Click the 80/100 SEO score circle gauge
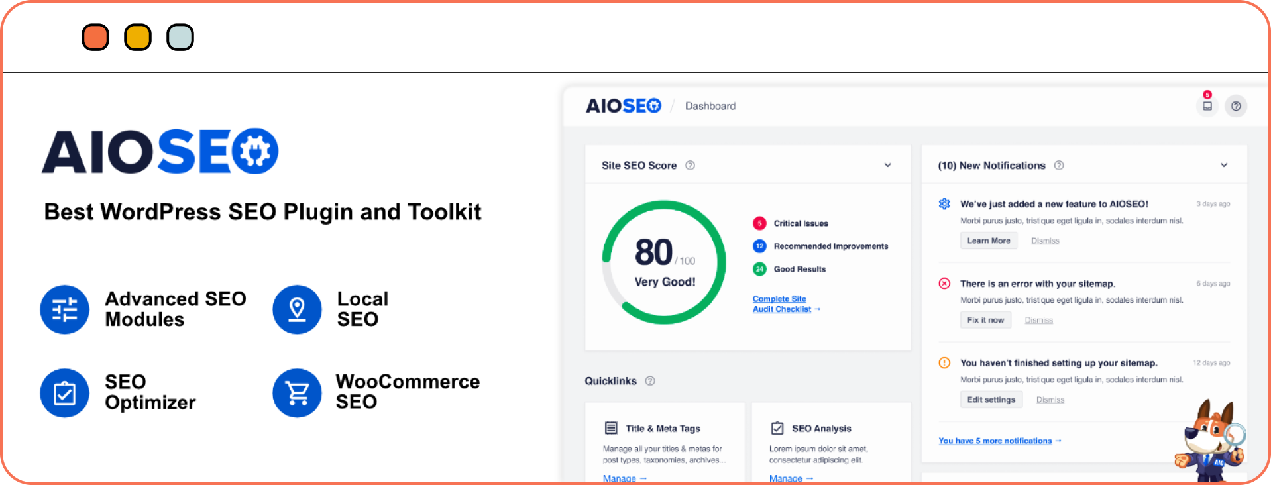The width and height of the screenshot is (1271, 485). click(x=664, y=262)
